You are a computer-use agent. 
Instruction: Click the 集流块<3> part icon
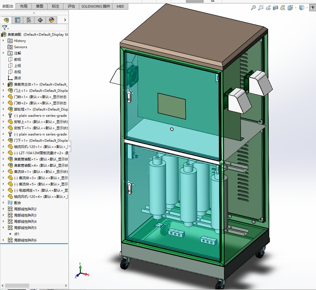[x=10, y=178]
